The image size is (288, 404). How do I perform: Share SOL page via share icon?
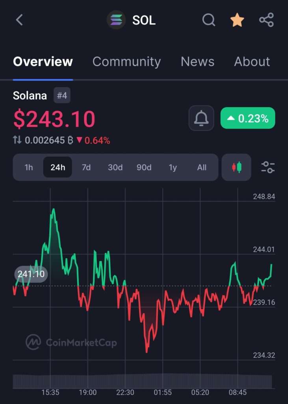click(x=266, y=20)
